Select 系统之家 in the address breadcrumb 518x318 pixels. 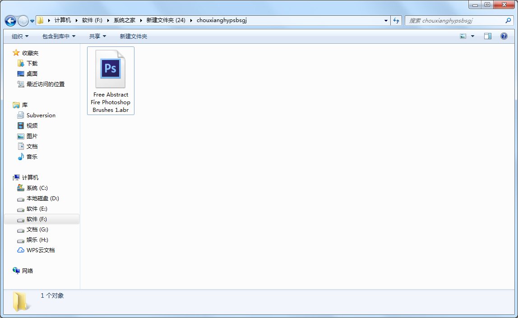pyautogui.click(x=125, y=20)
